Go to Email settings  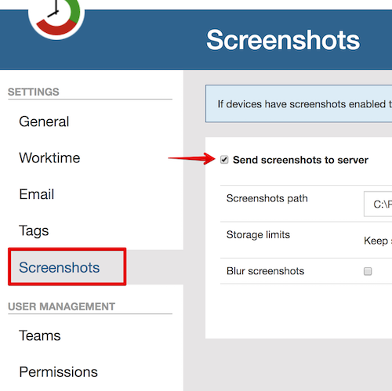pos(37,194)
